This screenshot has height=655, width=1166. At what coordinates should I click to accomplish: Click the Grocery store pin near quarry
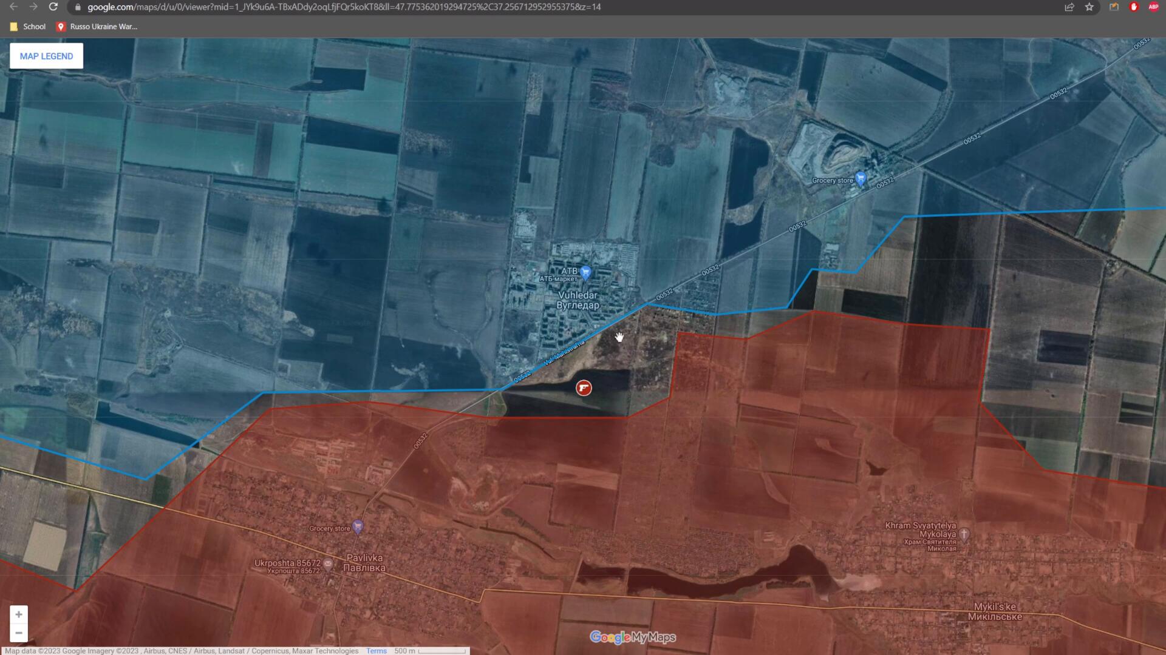861,179
